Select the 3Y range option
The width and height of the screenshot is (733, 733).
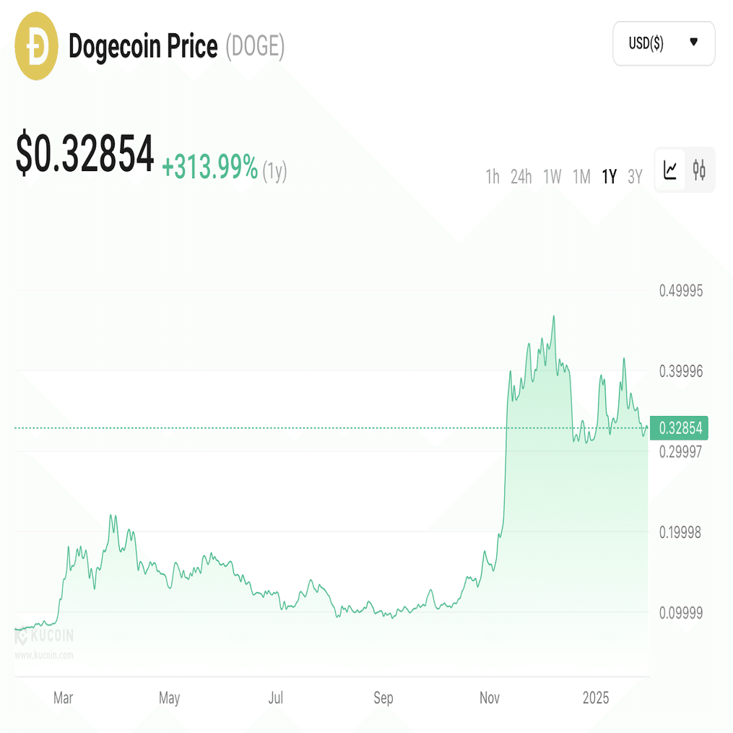click(635, 176)
